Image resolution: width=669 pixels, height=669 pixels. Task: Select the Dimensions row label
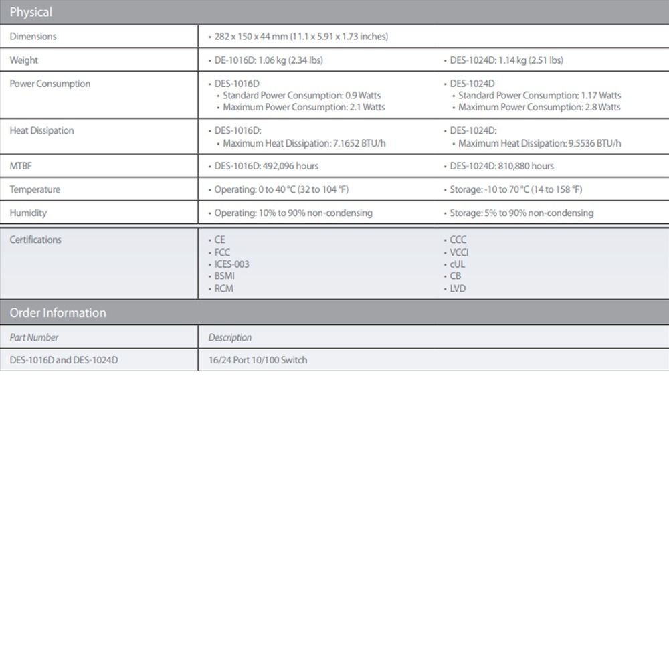click(33, 37)
